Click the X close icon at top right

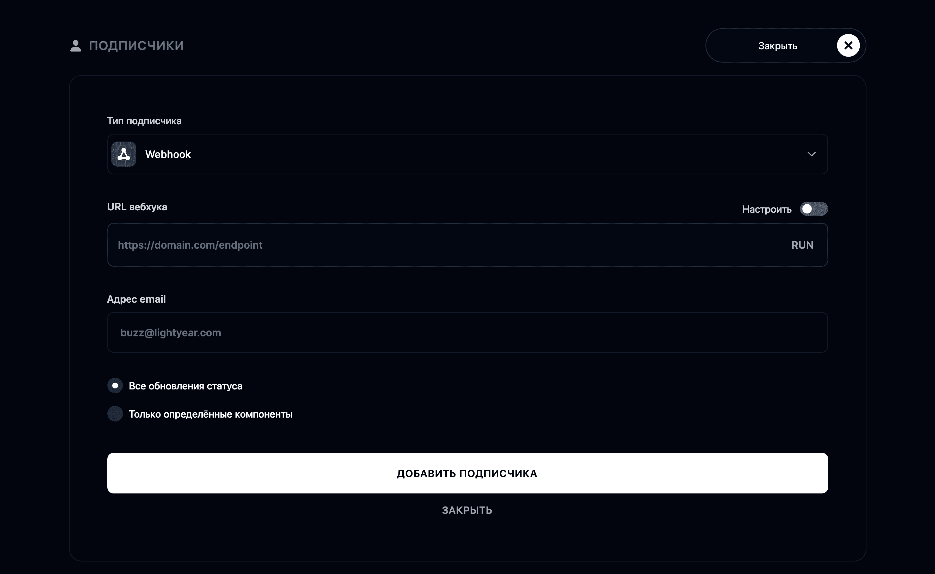click(848, 46)
